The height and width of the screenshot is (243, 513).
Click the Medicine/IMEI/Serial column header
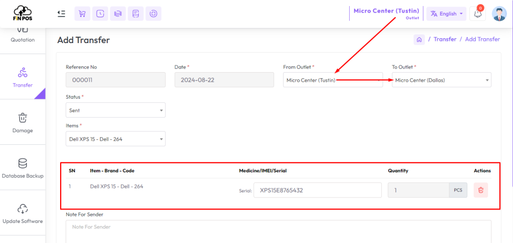pos(263,171)
